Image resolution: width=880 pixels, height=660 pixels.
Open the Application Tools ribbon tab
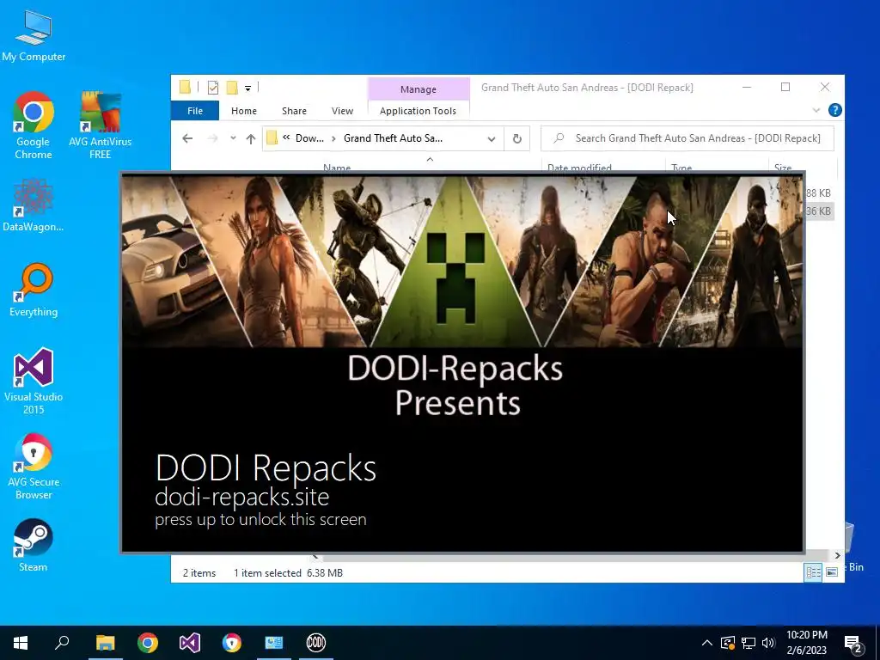point(419,111)
